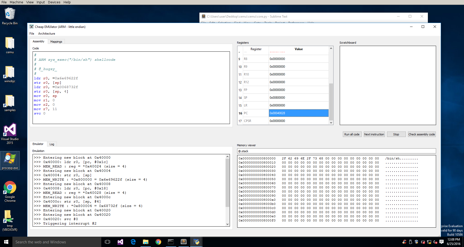The width and height of the screenshot is (464, 247).
Task: Open the File menu in Cheap EMUlator
Action: [32, 34]
